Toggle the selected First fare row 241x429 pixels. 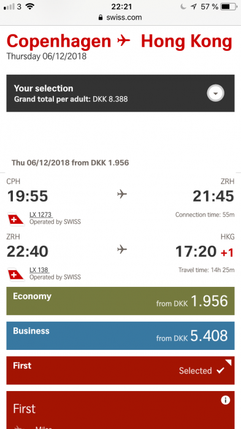(120, 370)
